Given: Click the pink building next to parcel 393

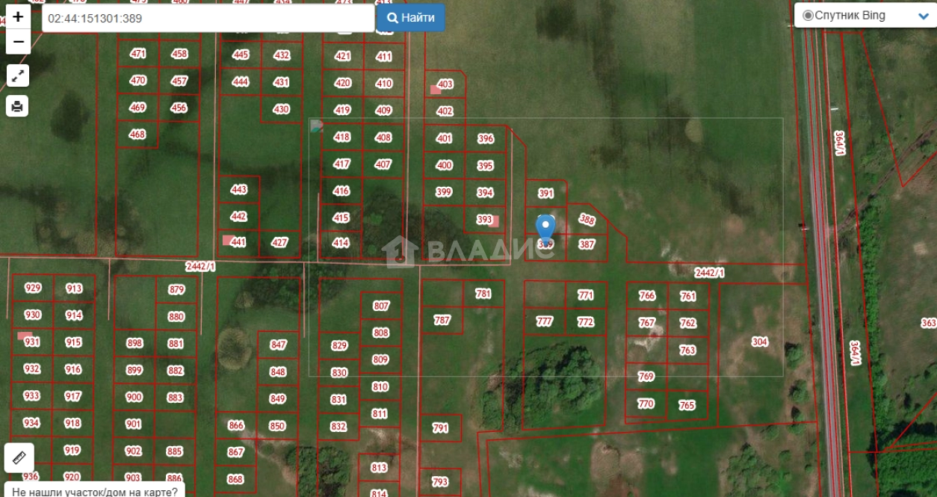Looking at the screenshot, I should [x=494, y=220].
